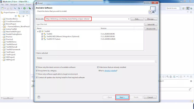194x109 pixels.
Task: Click the WSProject2 project folder icon
Action: (5, 60)
